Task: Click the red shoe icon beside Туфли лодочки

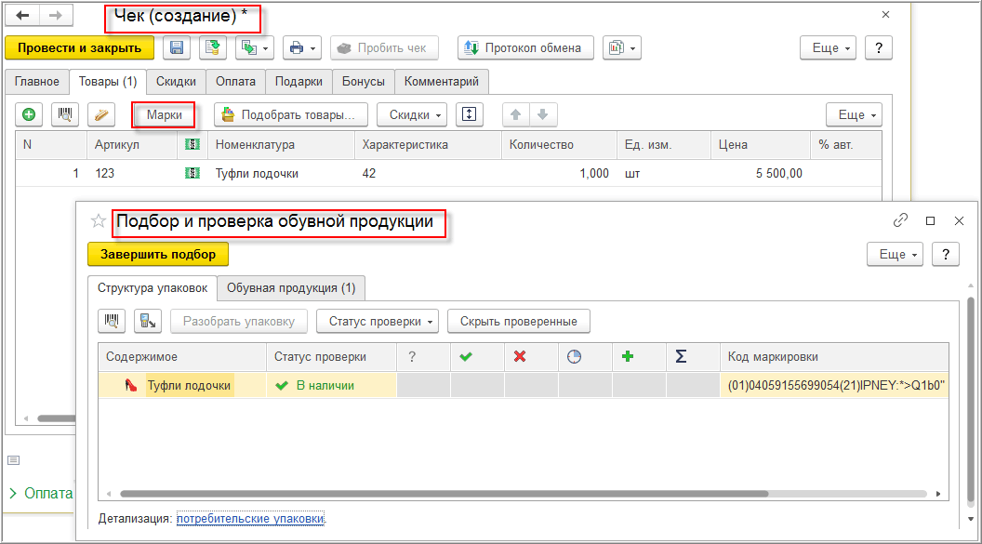Action: coord(130,386)
